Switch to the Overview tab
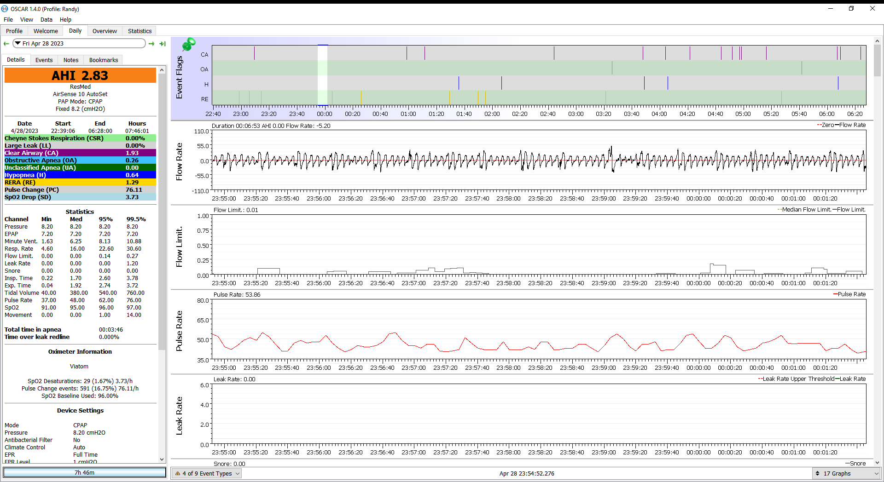 click(105, 31)
